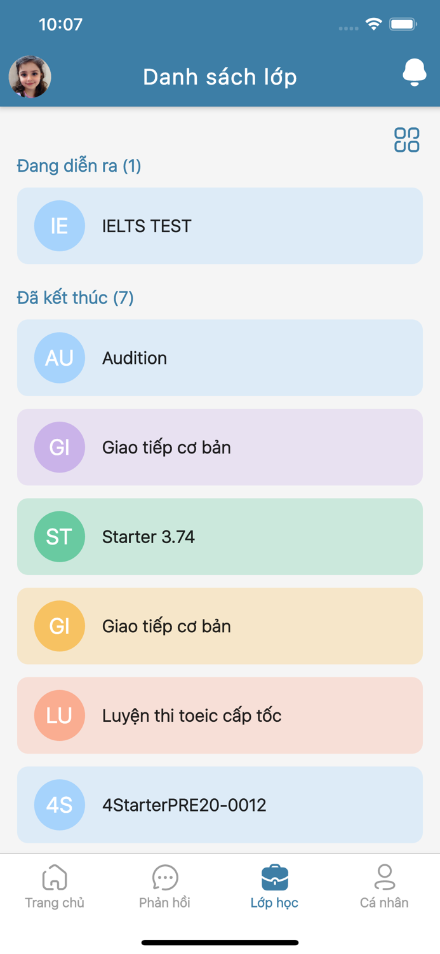The height and width of the screenshot is (954, 440).
Task: Tap the profile avatar photo
Action: pyautogui.click(x=30, y=77)
